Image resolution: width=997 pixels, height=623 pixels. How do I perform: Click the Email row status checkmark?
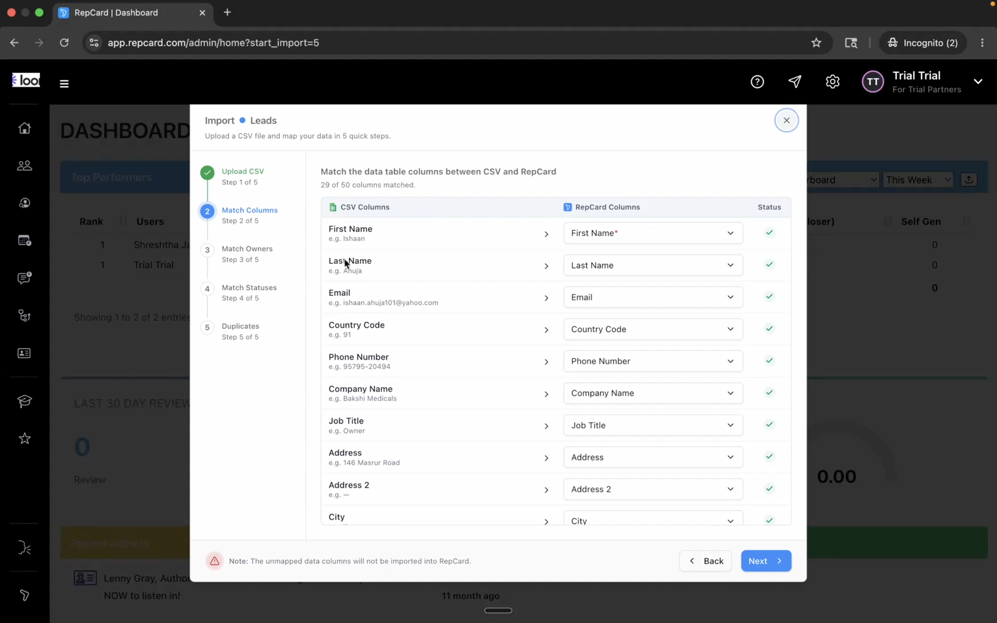tap(769, 297)
